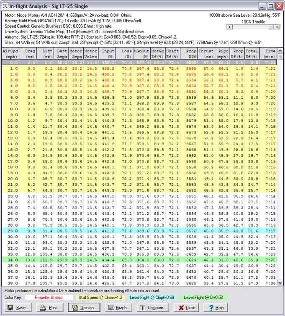Maximize the In-flight Analysis window
This screenshot has width=285, height=316.
270,6
